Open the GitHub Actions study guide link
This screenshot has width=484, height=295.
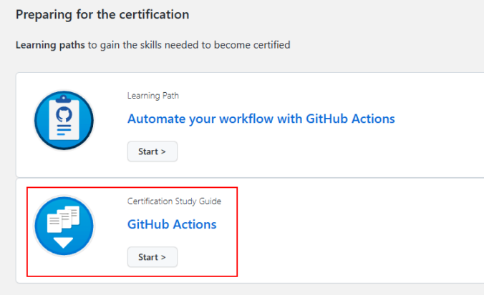[x=172, y=224]
